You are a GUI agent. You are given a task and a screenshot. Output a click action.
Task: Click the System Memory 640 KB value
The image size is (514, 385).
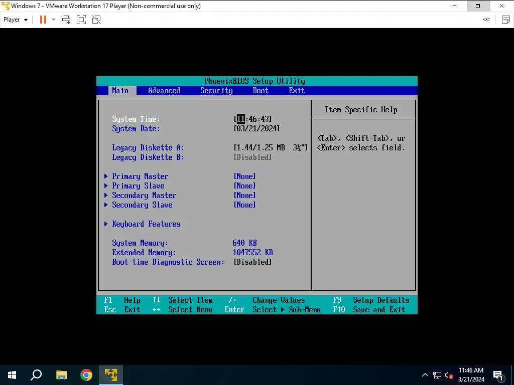(x=244, y=243)
